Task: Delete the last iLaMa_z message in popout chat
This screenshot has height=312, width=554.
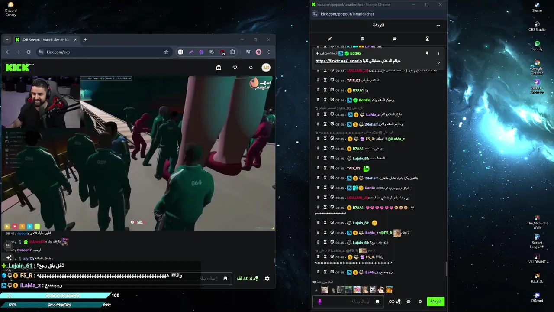Action: 318,272
